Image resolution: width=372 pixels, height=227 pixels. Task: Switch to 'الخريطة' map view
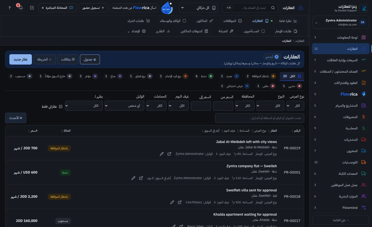44,59
